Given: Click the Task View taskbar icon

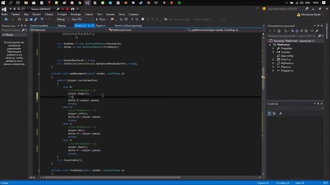Looking at the screenshot, I should [18, 3].
